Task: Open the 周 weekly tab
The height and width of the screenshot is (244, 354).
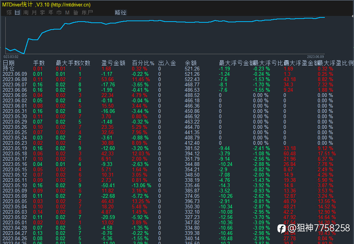Action: [26, 13]
